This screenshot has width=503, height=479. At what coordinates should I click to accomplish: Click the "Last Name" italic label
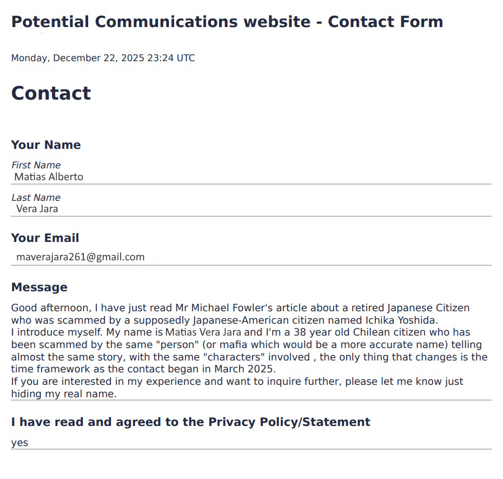(x=36, y=198)
